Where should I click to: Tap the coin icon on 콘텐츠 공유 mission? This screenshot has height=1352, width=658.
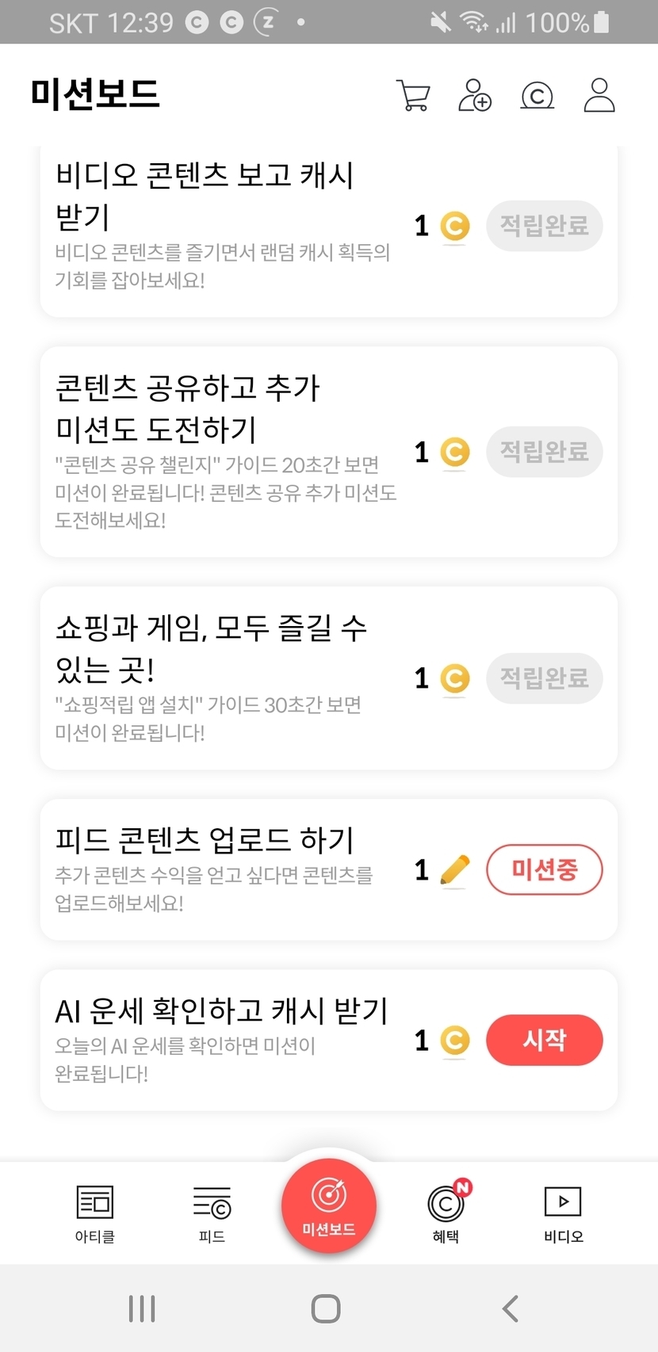454,453
